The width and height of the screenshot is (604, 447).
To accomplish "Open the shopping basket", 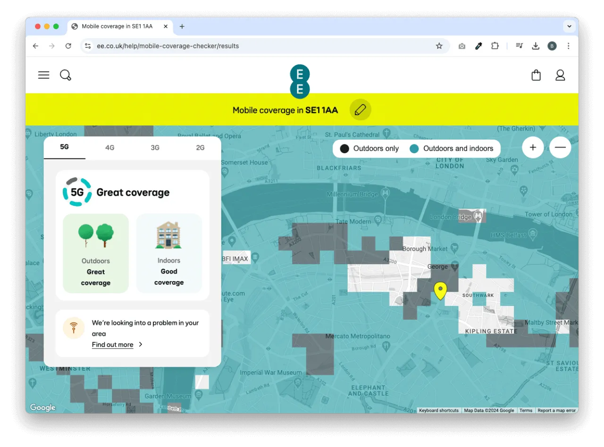I will [536, 75].
